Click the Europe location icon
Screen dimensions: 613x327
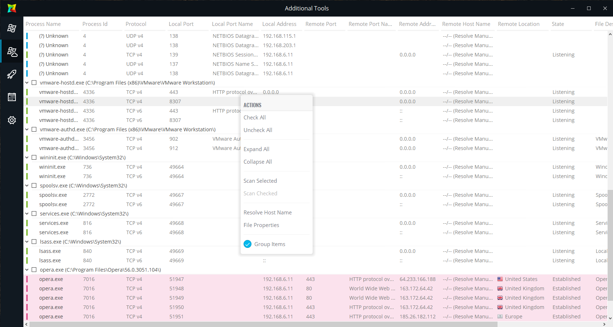pyautogui.click(x=500, y=317)
